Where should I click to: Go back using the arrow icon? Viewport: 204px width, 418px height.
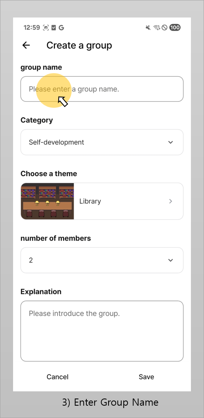26,45
